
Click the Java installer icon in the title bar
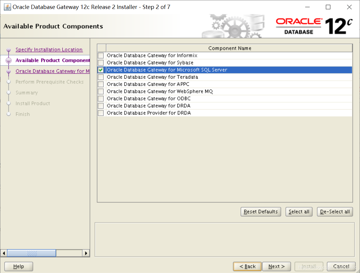(7, 7)
